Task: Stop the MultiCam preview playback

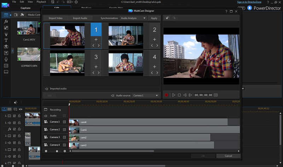Action: 179,95
